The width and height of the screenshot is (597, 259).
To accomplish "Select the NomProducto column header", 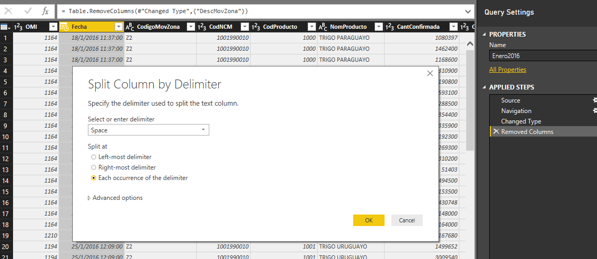I will 351,27.
